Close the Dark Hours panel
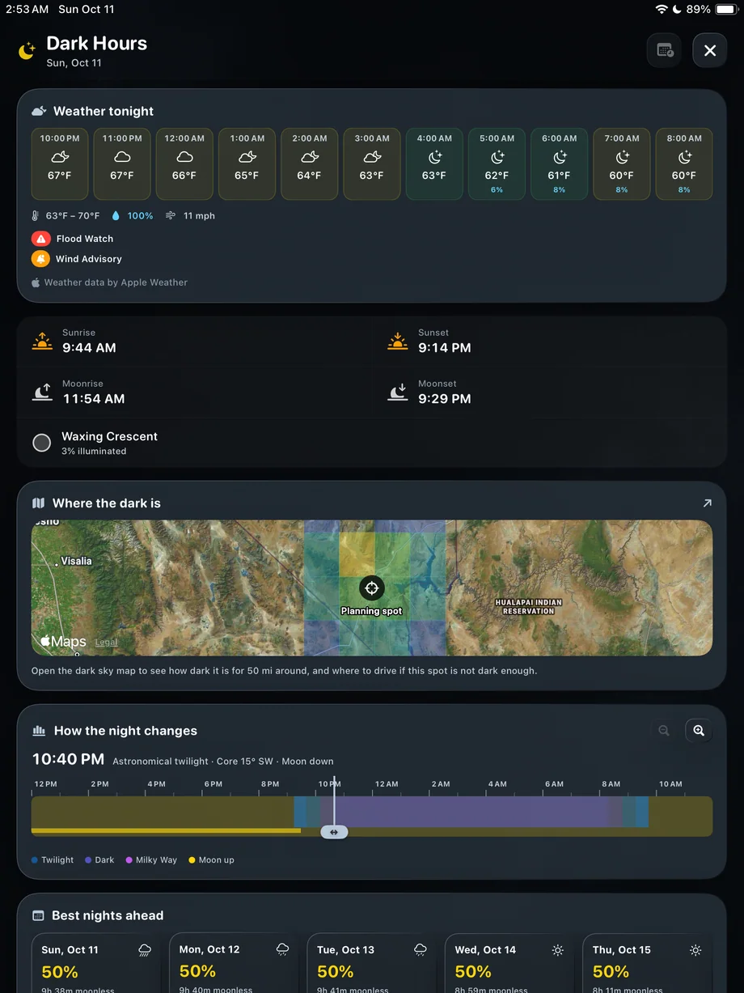The height and width of the screenshot is (993, 744). pos(709,50)
